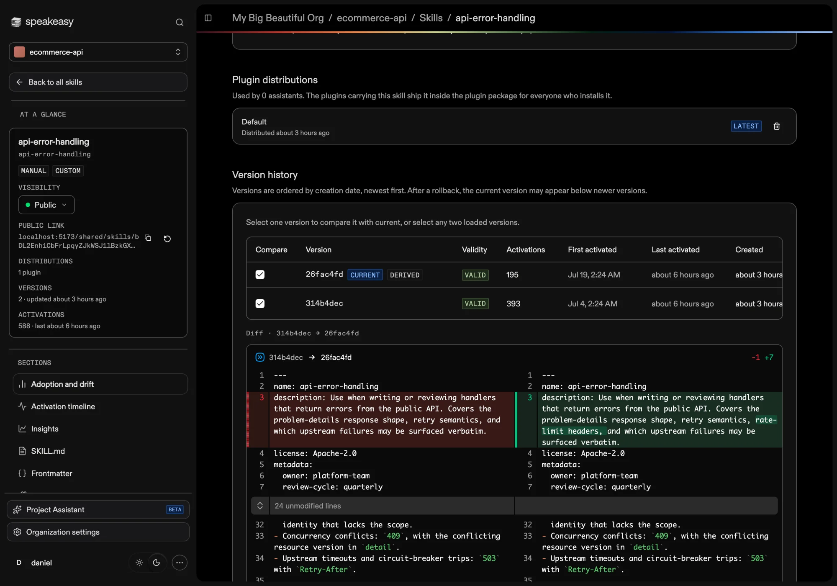Click the Project Assistant sparkle icon
This screenshot has width=837, height=586.
point(17,509)
